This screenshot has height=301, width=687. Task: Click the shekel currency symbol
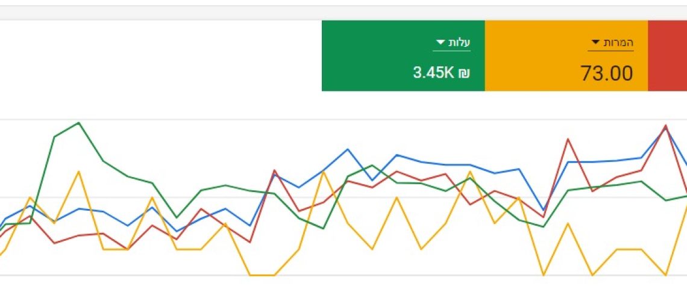pyautogui.click(x=463, y=73)
